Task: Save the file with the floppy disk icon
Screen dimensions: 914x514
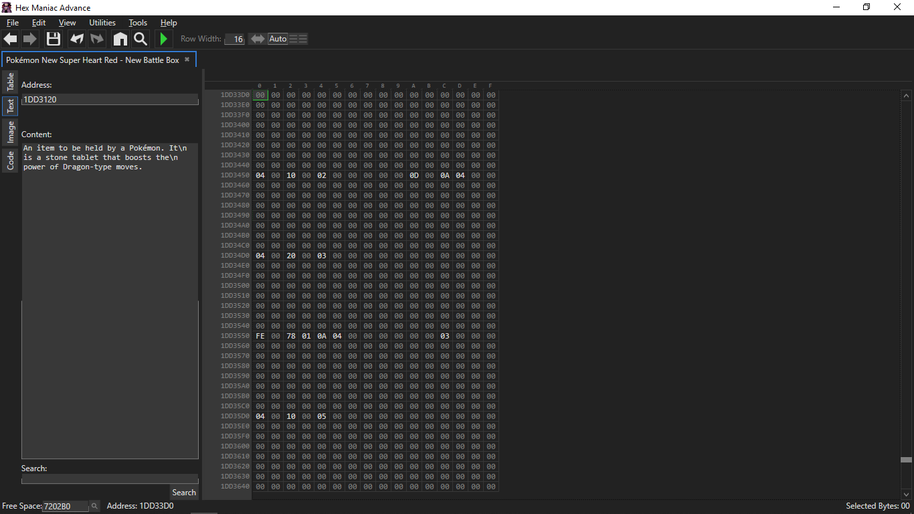Action: (x=54, y=39)
